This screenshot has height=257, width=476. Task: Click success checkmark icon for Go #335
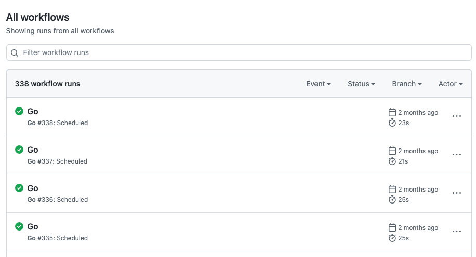tap(19, 226)
